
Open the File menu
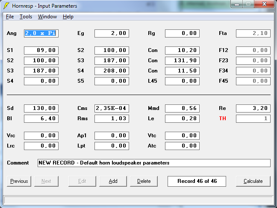tap(10, 17)
